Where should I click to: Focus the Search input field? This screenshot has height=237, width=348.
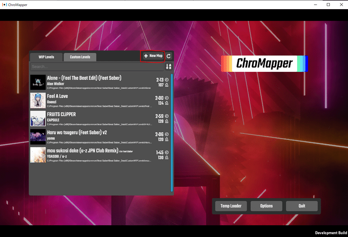(97, 67)
